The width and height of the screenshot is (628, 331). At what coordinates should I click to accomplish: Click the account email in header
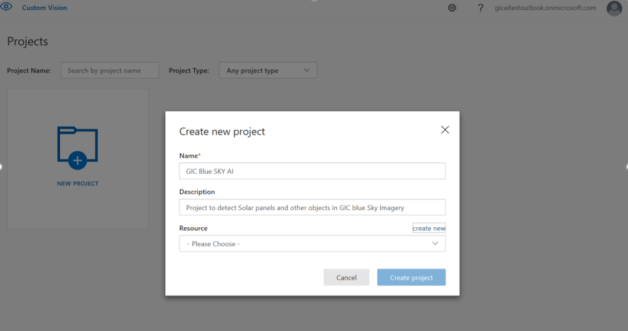coord(546,8)
